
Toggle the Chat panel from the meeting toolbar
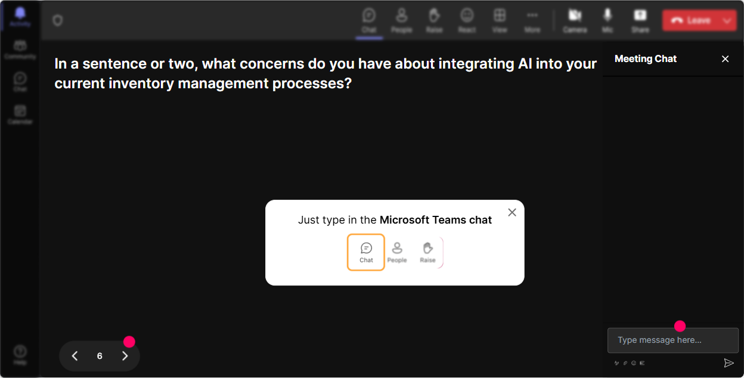pyautogui.click(x=369, y=20)
